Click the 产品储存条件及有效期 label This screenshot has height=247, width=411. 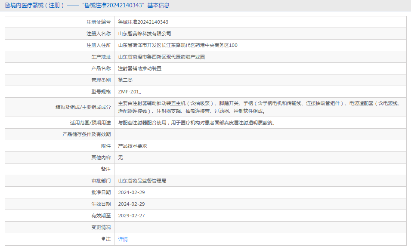point(87,134)
